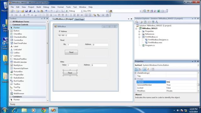Screen dimensions: 201x113
Task: Switch Properties to Categorized view
Action: (x=136, y=69)
